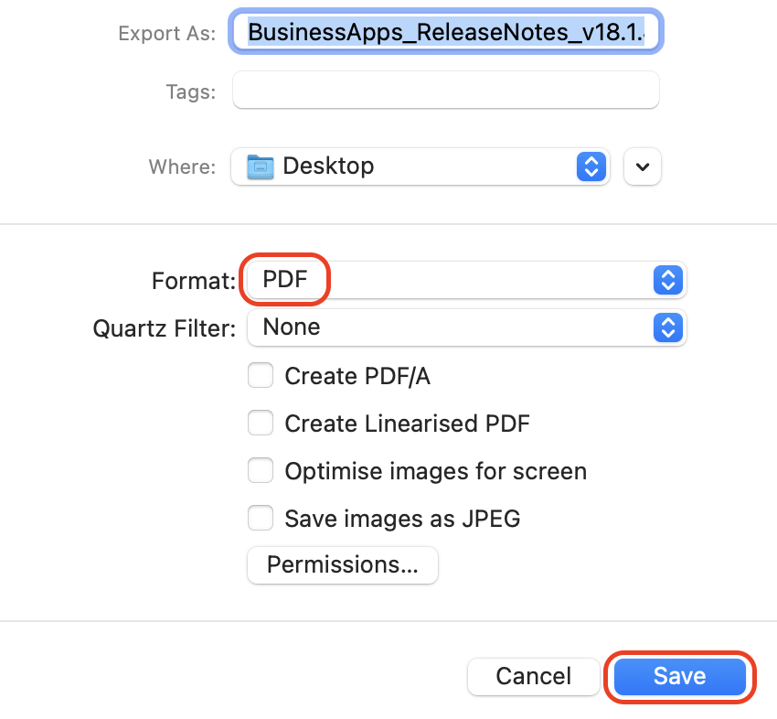Click the highlighted filename in Export As
The width and height of the screenshot is (777, 719).
[x=445, y=31]
